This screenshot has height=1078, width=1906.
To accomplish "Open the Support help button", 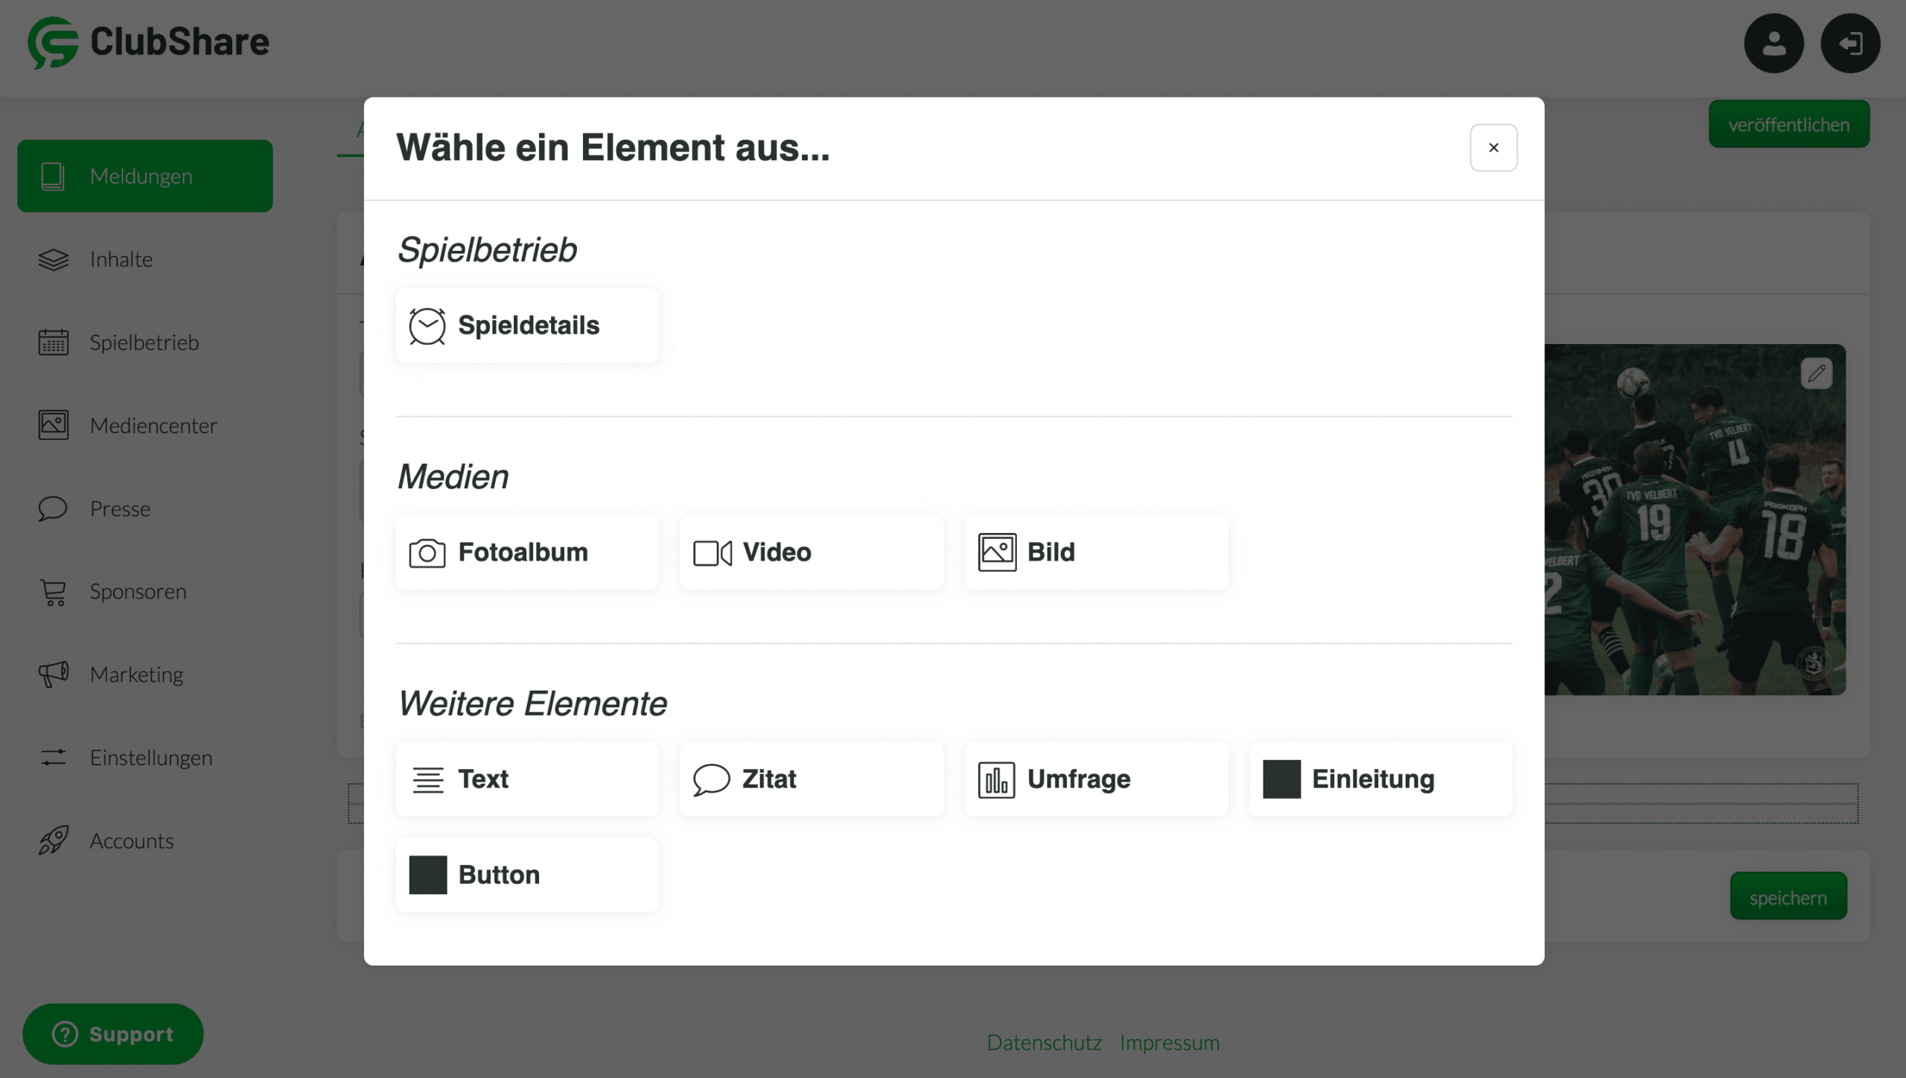I will (x=113, y=1033).
